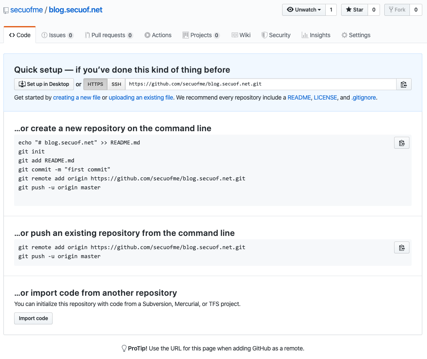Click the Subversion, Mercurial, or TFS description text
The image size is (427, 359).
(127, 304)
